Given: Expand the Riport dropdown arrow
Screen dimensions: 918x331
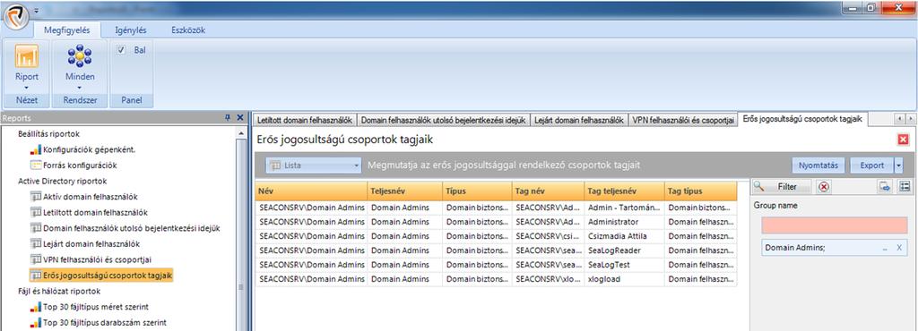Looking at the screenshot, I should click(x=26, y=88).
